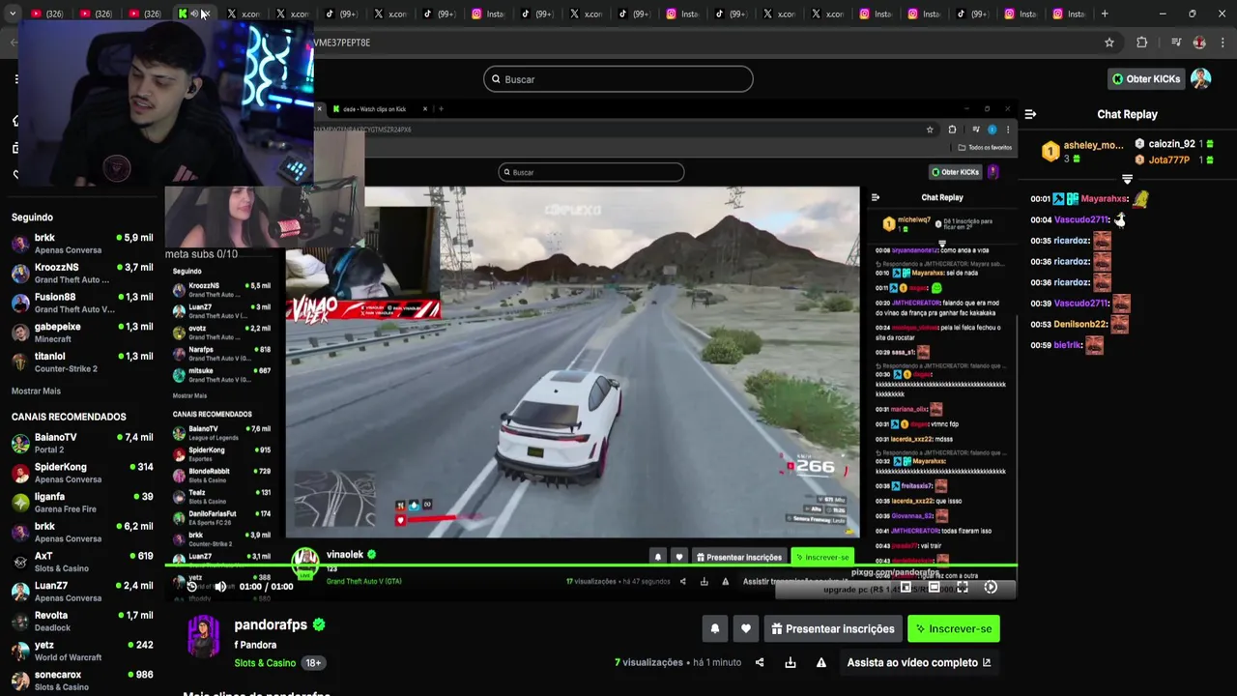Expand the chat leaderboard chevron
This screenshot has height=696, width=1237.
[x=1127, y=180]
